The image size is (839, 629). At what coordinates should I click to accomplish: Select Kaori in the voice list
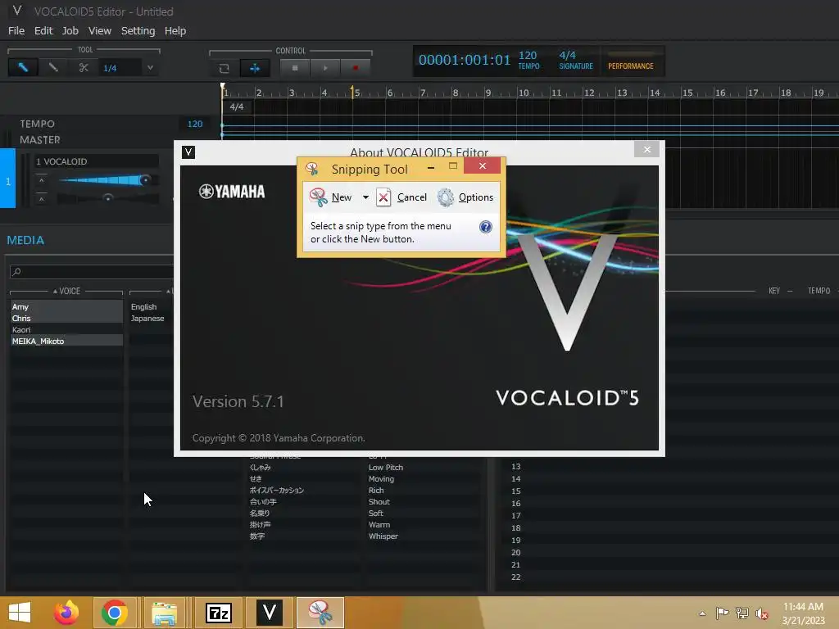pos(67,329)
